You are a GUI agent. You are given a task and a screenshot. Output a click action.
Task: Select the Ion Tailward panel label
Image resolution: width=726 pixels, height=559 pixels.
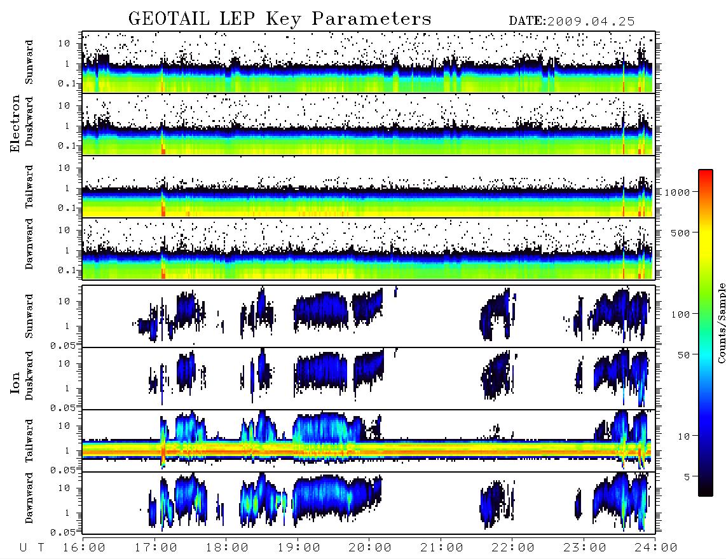click(29, 441)
